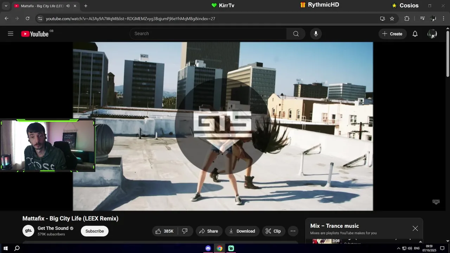Open more actions three-dot menu
The width and height of the screenshot is (450, 253).
coord(293,231)
